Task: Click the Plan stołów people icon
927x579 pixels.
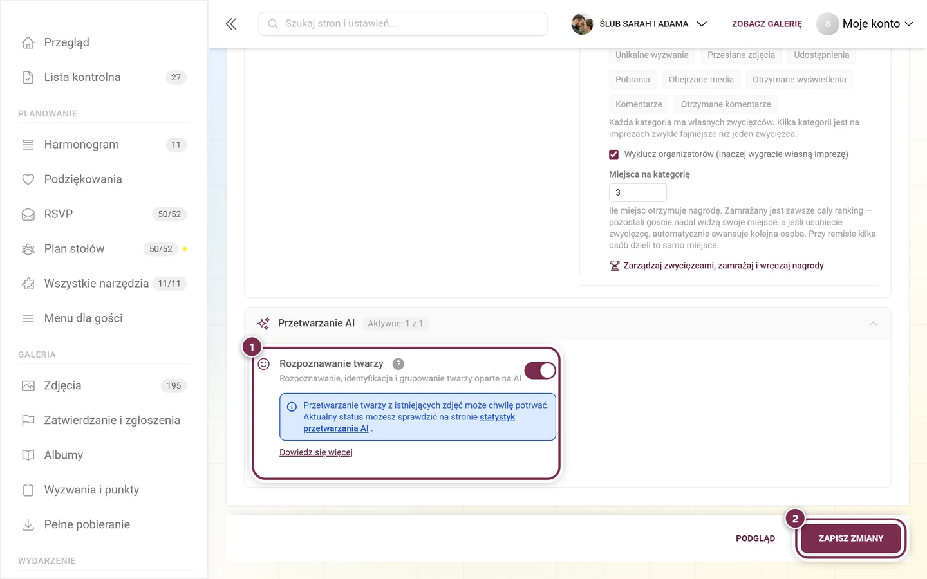Action: pyautogui.click(x=28, y=249)
